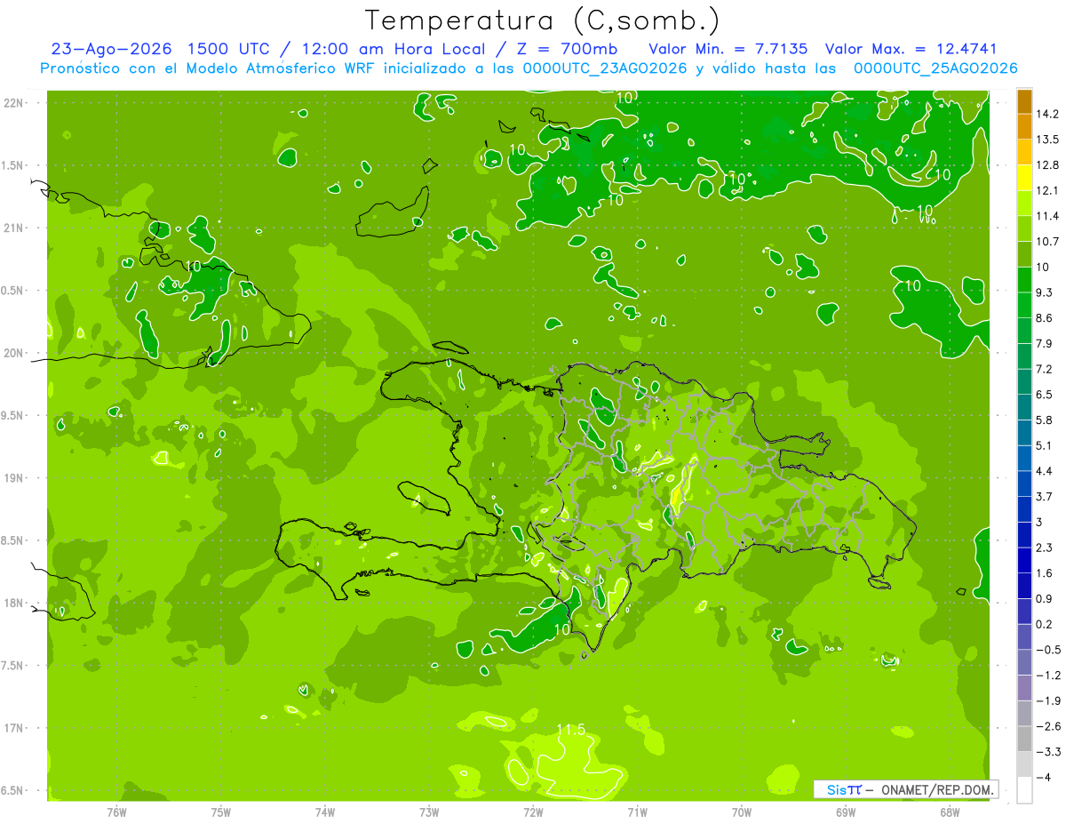The height and width of the screenshot is (824, 1066).
Task: Click the yellow swatch between 12.8 and 12.1
Action: (x=1024, y=178)
